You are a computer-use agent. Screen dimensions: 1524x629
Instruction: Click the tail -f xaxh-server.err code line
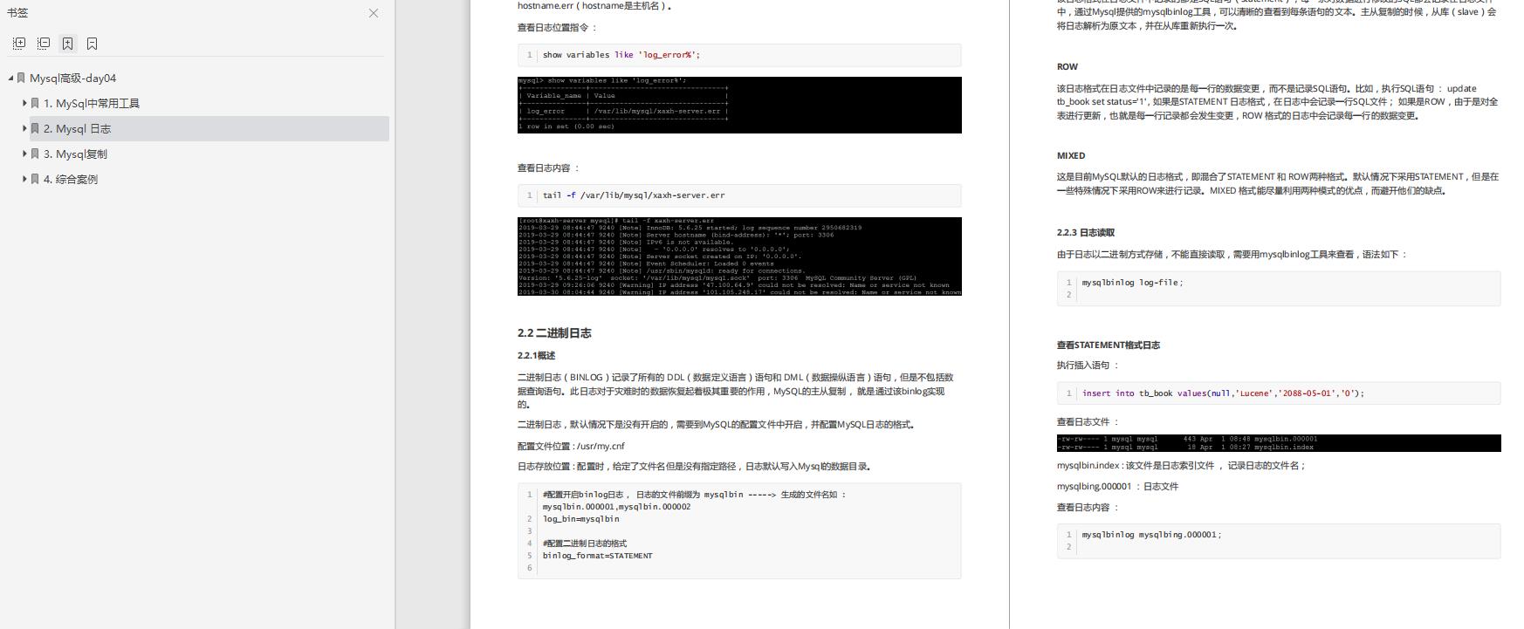[634, 195]
